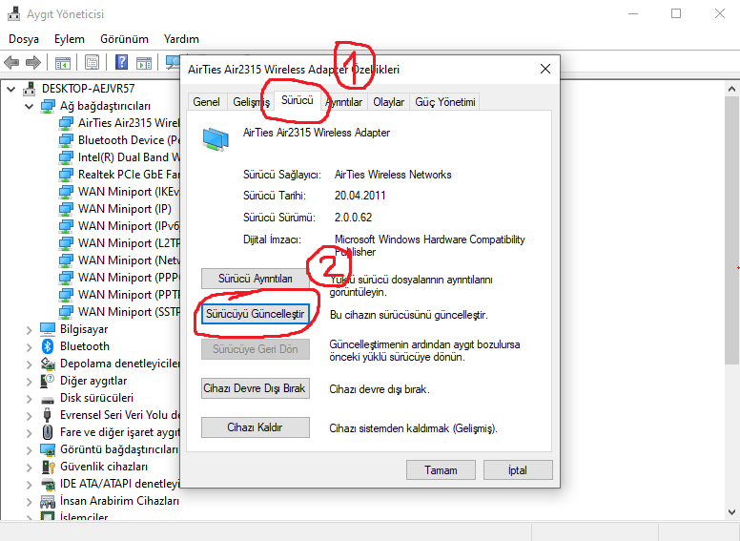This screenshot has height=541, width=740.
Task: Expand the Bilgisayar node
Action: [30, 329]
